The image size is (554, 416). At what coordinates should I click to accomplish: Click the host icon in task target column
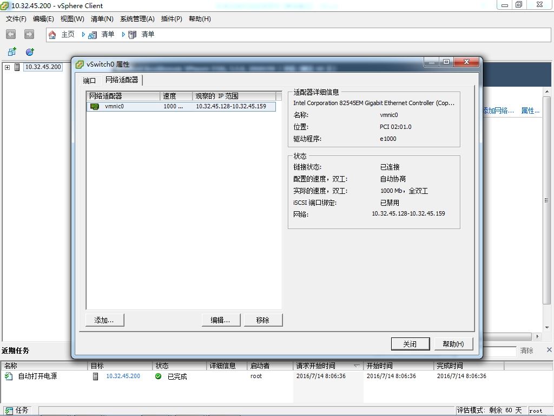tap(95, 376)
